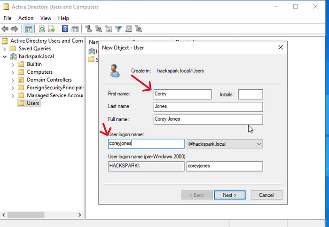
Task: Click the hackspark.local domain icon in tree
Action: point(13,56)
